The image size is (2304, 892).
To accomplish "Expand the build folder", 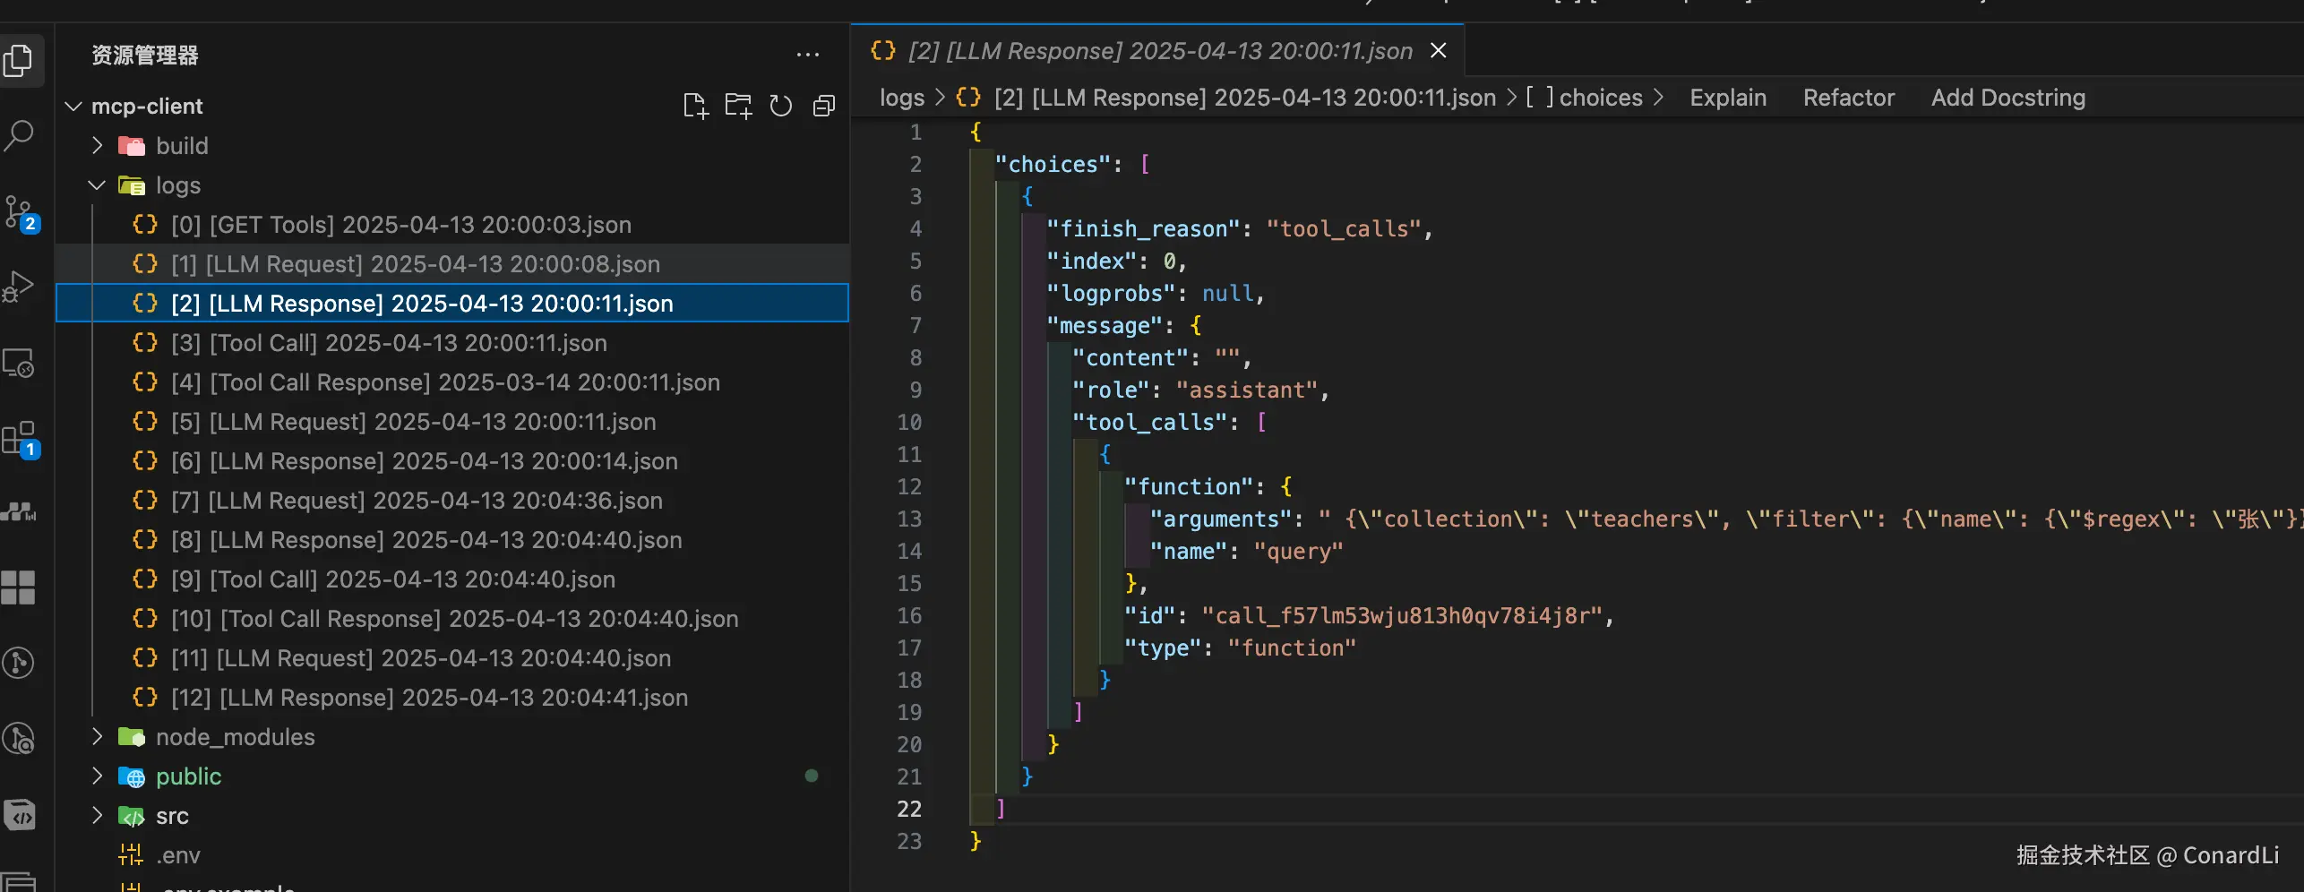I will 182,146.
